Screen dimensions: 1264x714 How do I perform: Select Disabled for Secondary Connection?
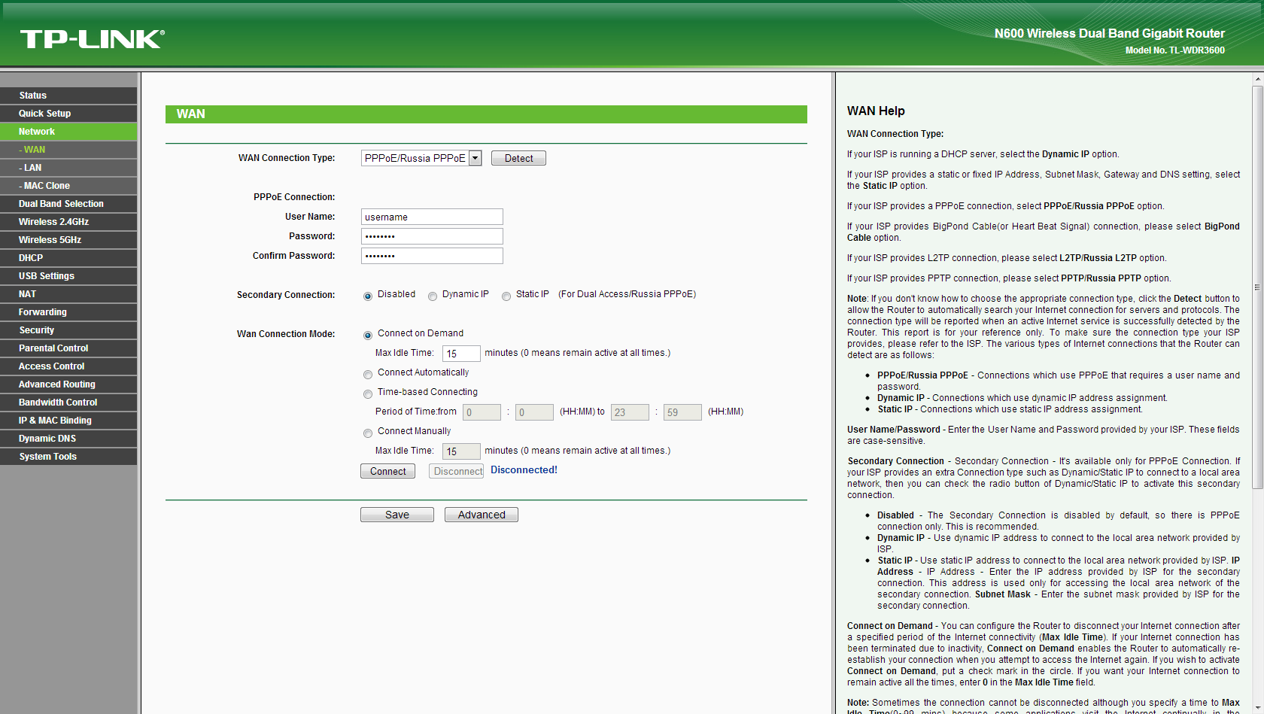point(368,296)
